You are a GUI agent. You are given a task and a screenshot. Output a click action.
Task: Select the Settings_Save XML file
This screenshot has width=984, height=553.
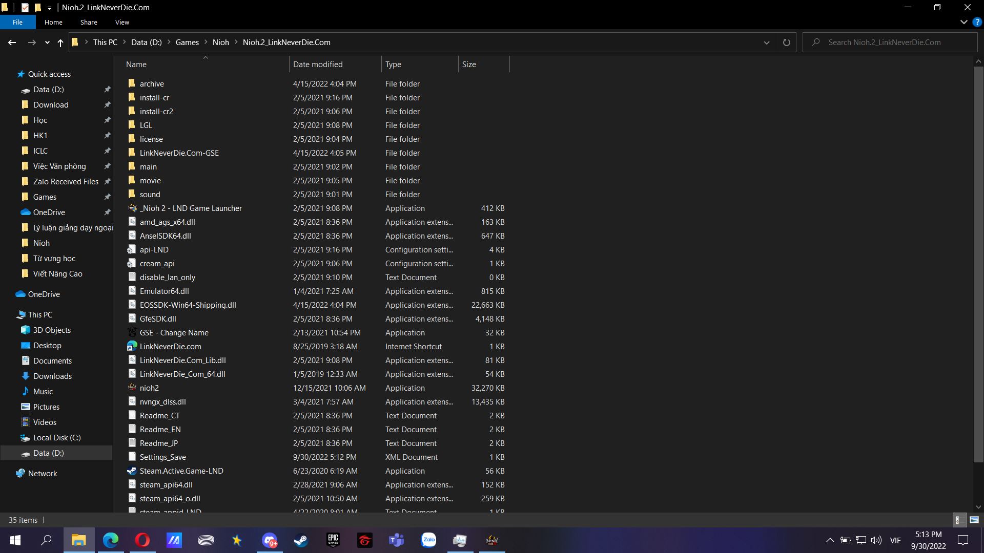pos(162,457)
